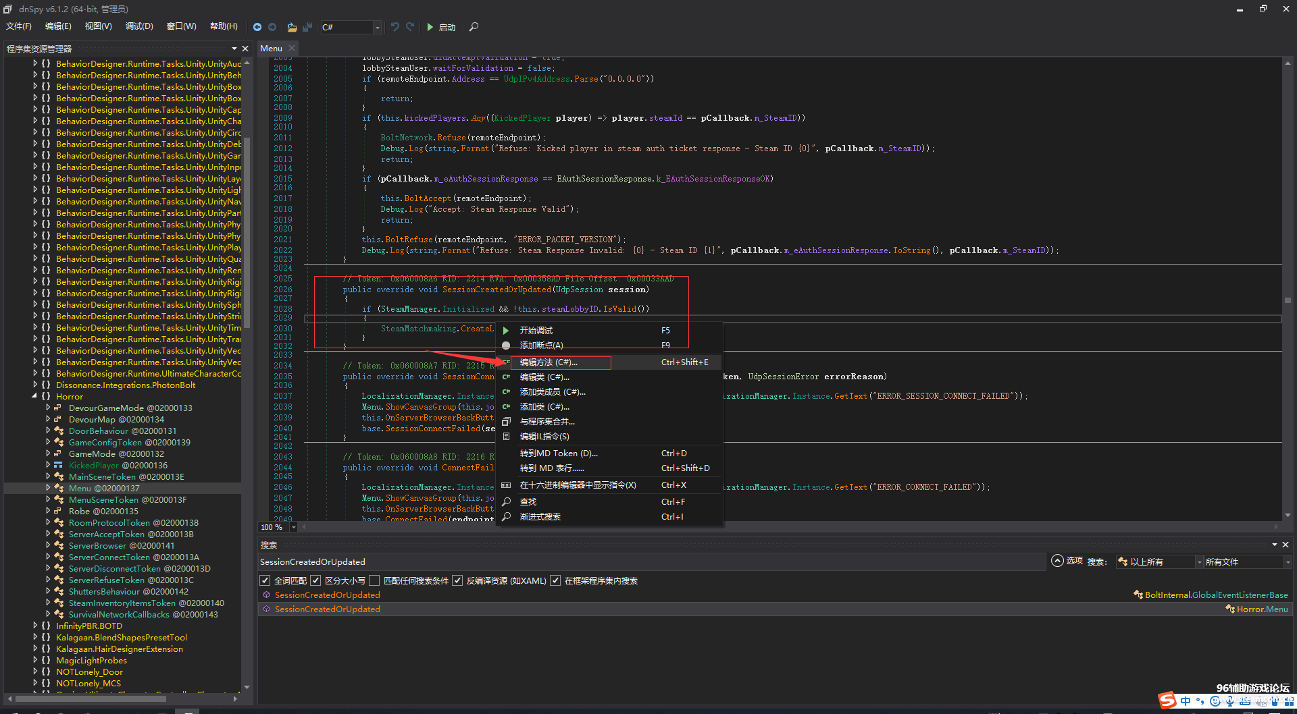Click the navigate back arrow icon
This screenshot has width=1297, height=714.
[257, 27]
